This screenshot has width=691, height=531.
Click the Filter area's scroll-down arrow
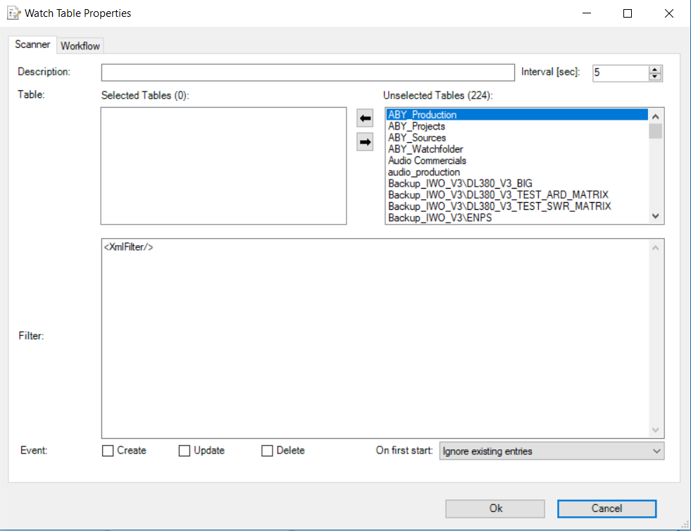[655, 430]
